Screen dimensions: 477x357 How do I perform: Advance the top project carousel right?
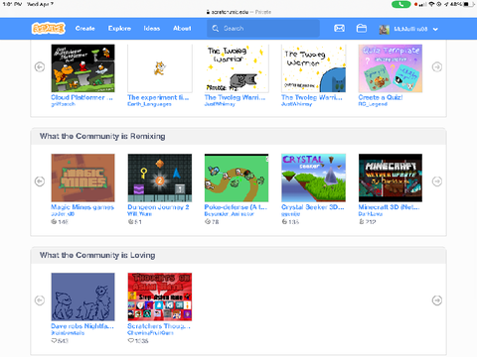pyautogui.click(x=437, y=67)
